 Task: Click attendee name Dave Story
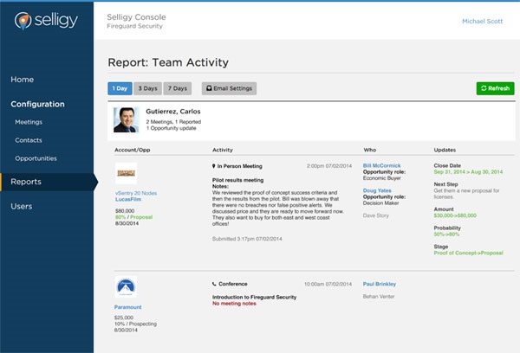click(376, 215)
